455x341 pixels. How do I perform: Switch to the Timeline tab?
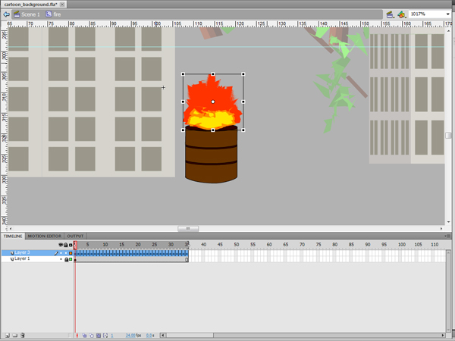13,236
